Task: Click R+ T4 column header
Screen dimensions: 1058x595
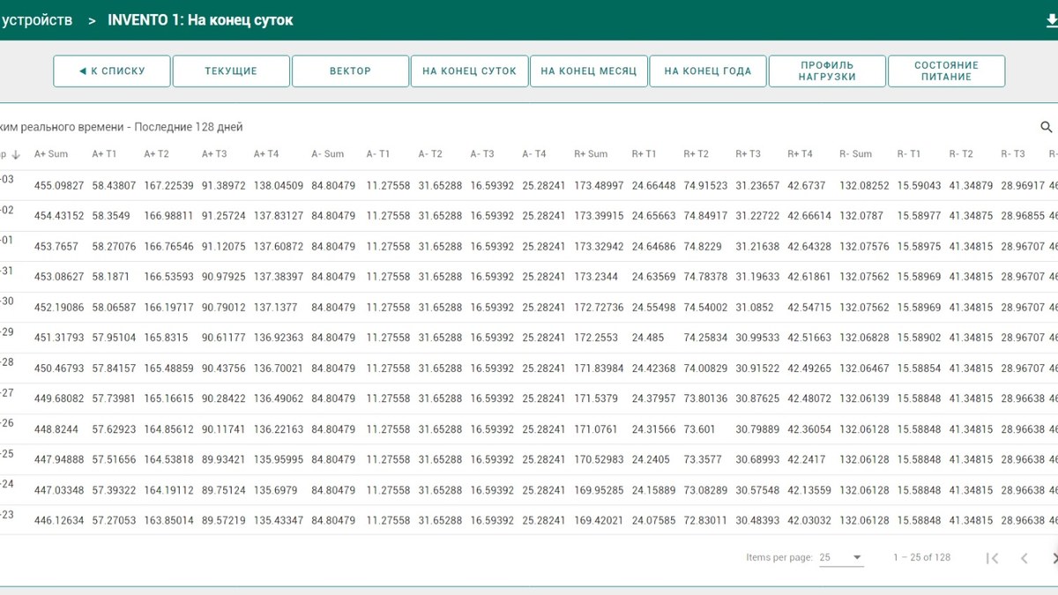Action: point(801,154)
